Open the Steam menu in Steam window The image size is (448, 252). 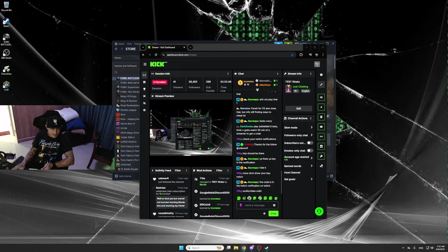click(x=121, y=44)
